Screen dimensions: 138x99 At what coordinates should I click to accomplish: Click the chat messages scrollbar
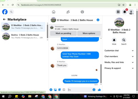click(101, 74)
